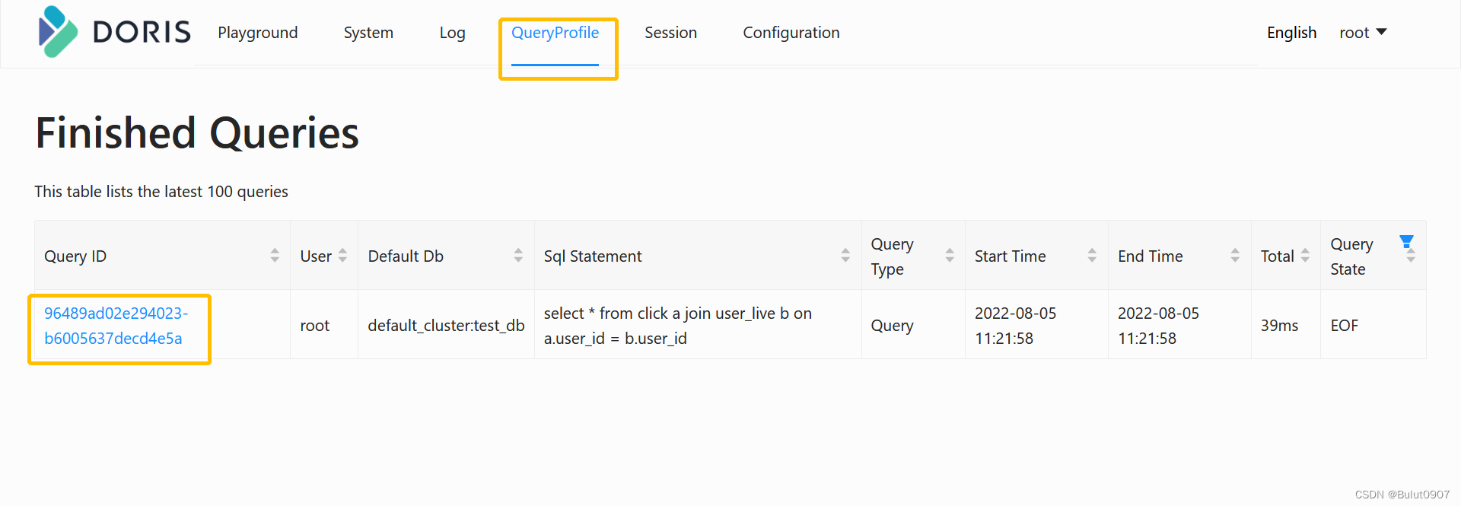Expand the root user dropdown

tap(1363, 33)
